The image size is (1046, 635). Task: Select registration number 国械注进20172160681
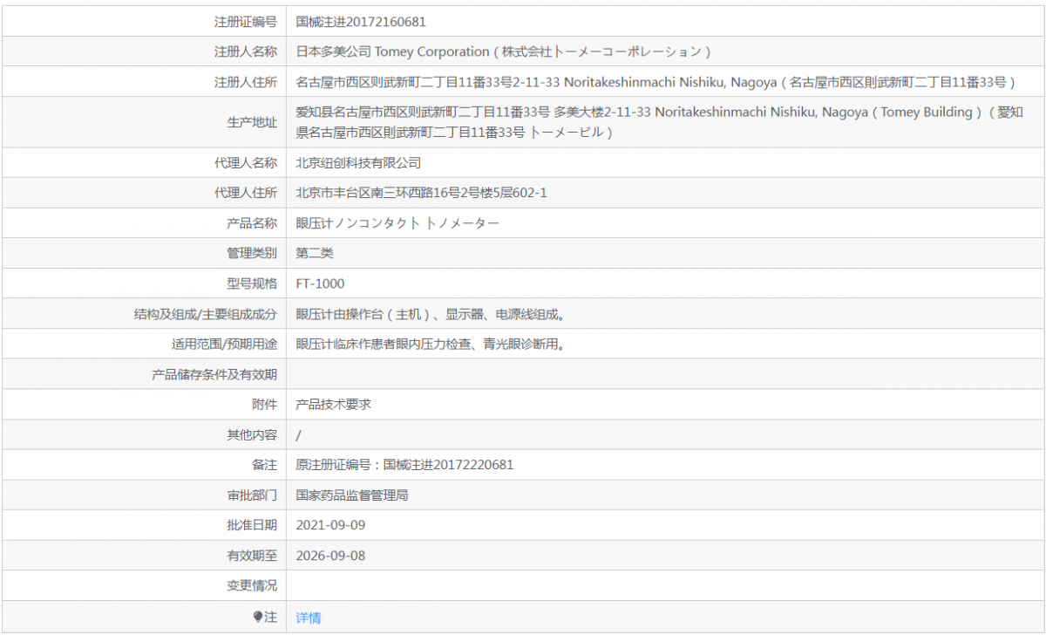pos(361,22)
